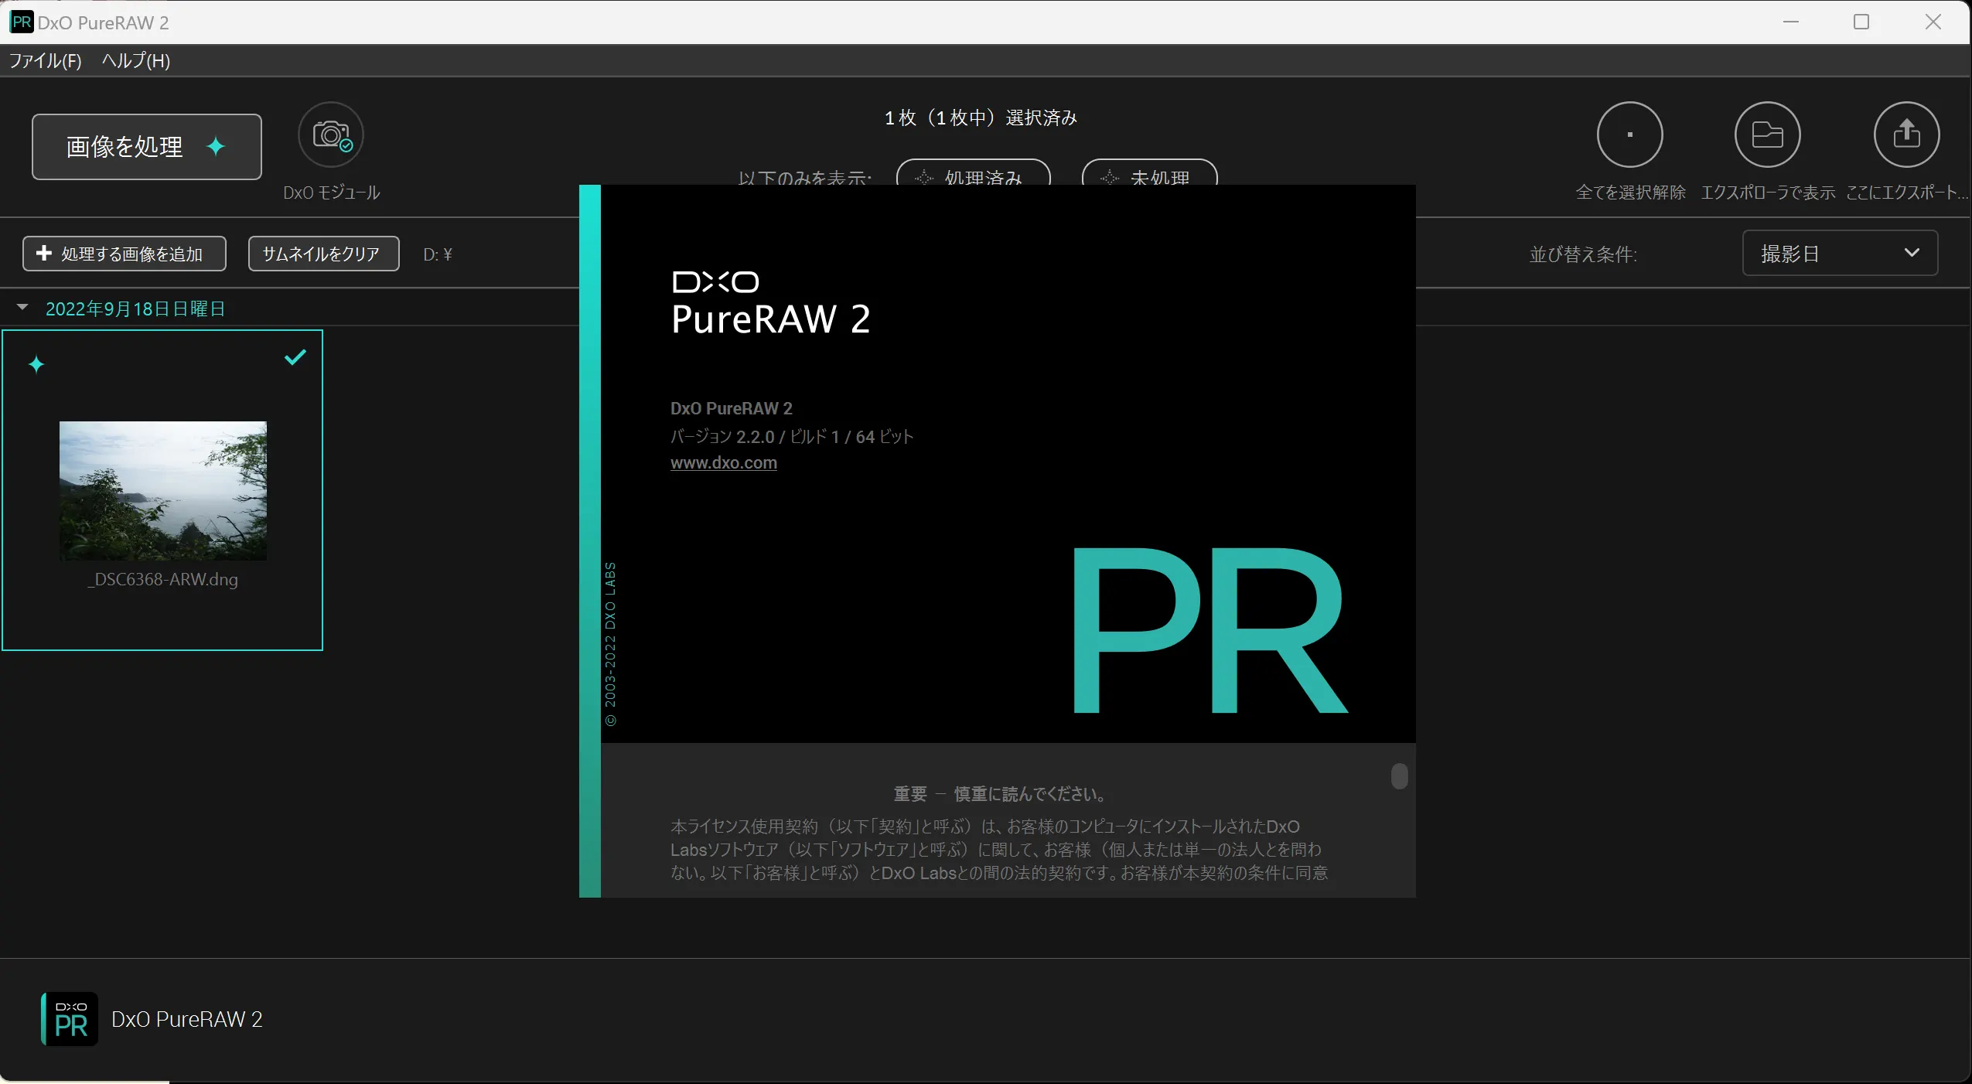Click the 全てを選択解除 circle icon
1972x1084 pixels.
[x=1629, y=135]
